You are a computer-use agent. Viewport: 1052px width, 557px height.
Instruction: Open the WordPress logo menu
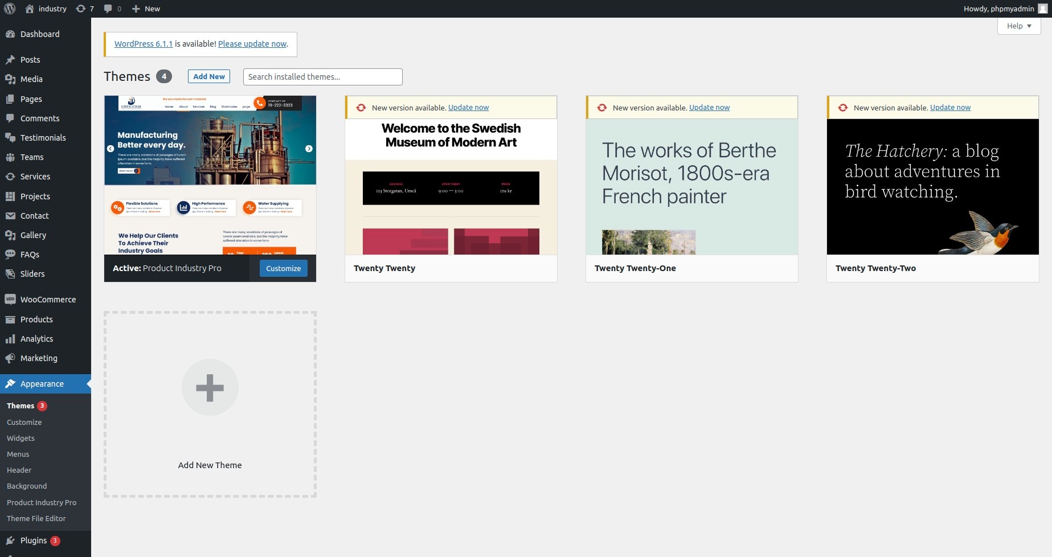click(10, 9)
